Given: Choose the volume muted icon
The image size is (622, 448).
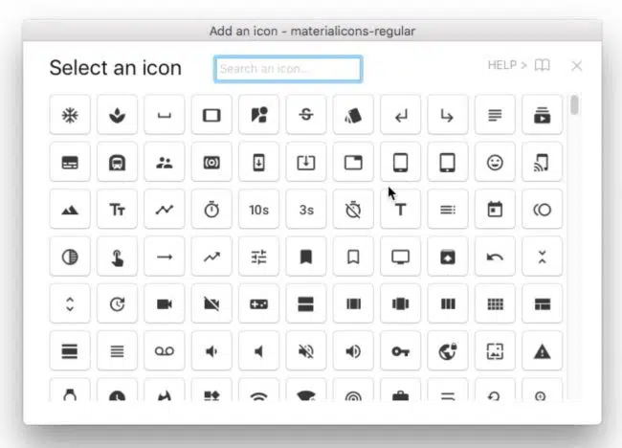Looking at the screenshot, I should click(x=306, y=351).
